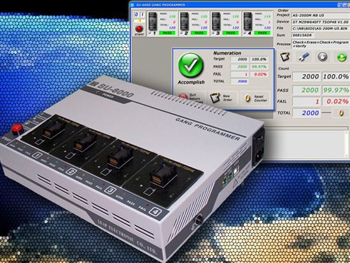Click the green play run icon
The image size is (350, 263).
click(342, 57)
